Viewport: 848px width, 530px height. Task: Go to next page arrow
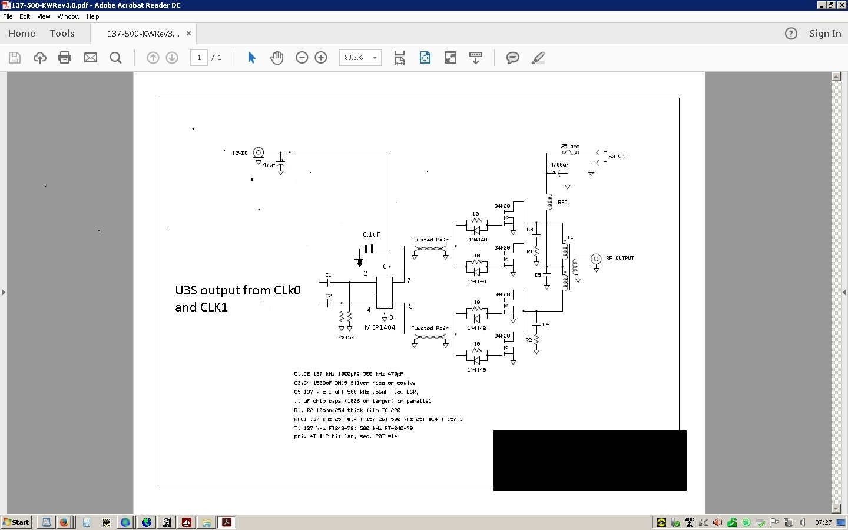(x=172, y=58)
